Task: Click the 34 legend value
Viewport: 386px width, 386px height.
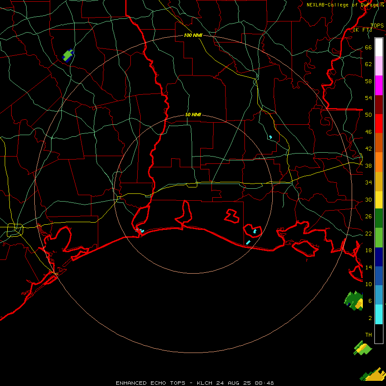Action: (x=368, y=182)
